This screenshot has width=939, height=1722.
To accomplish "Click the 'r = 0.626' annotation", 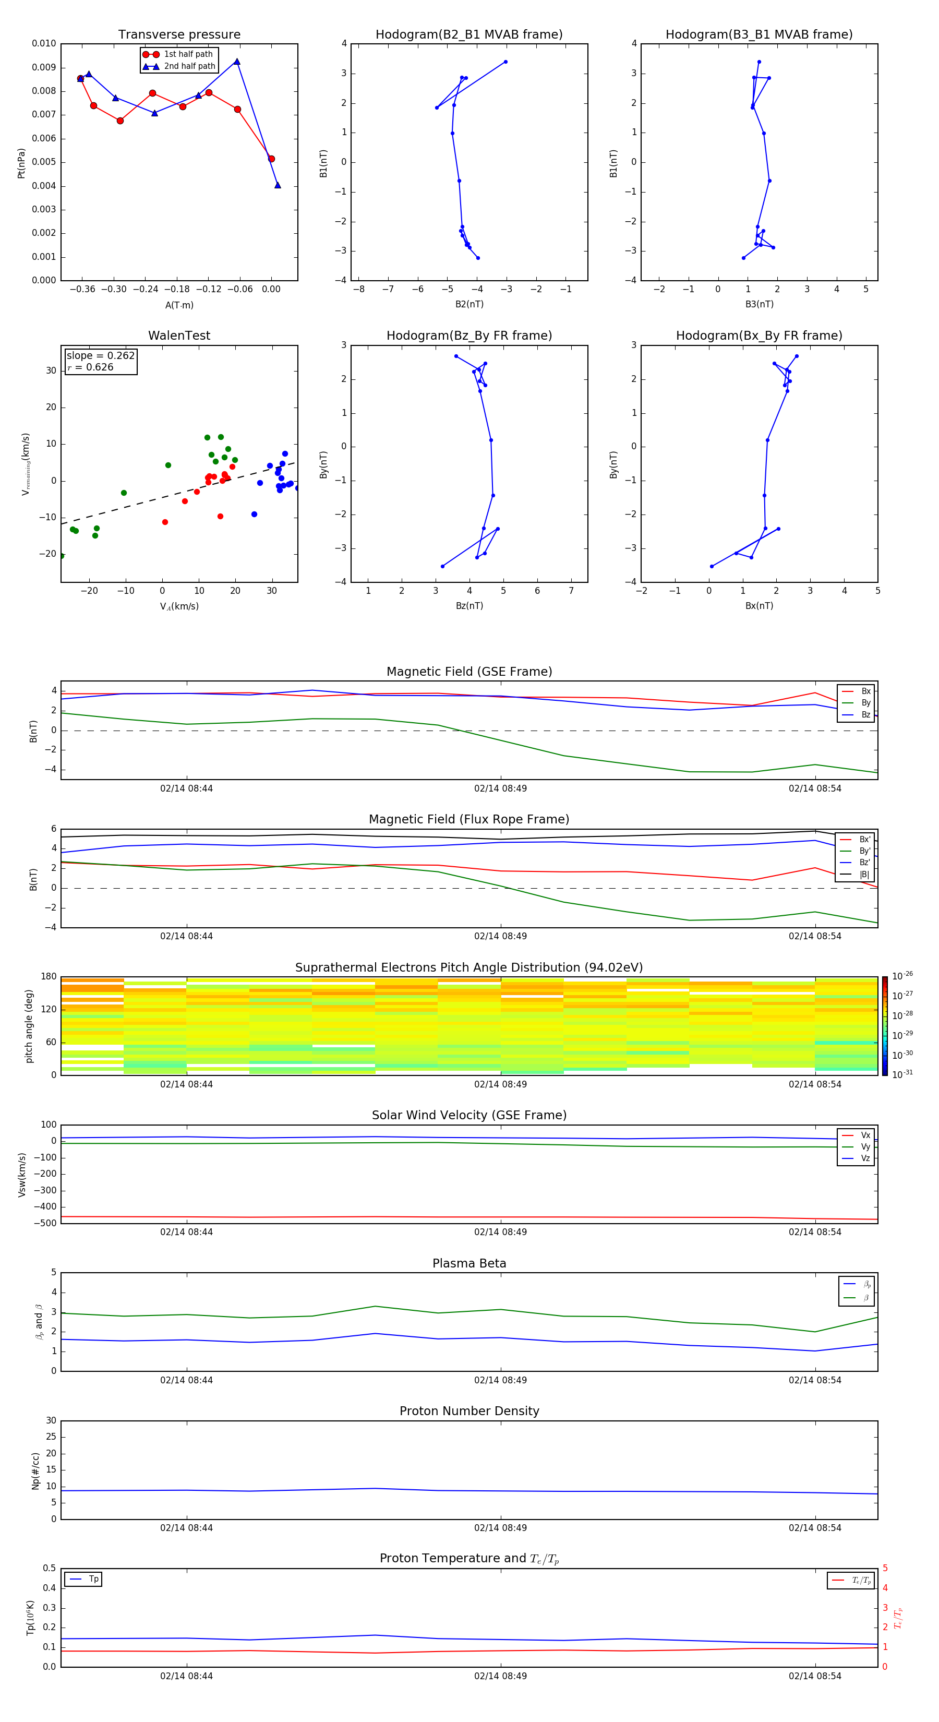I will coord(90,367).
